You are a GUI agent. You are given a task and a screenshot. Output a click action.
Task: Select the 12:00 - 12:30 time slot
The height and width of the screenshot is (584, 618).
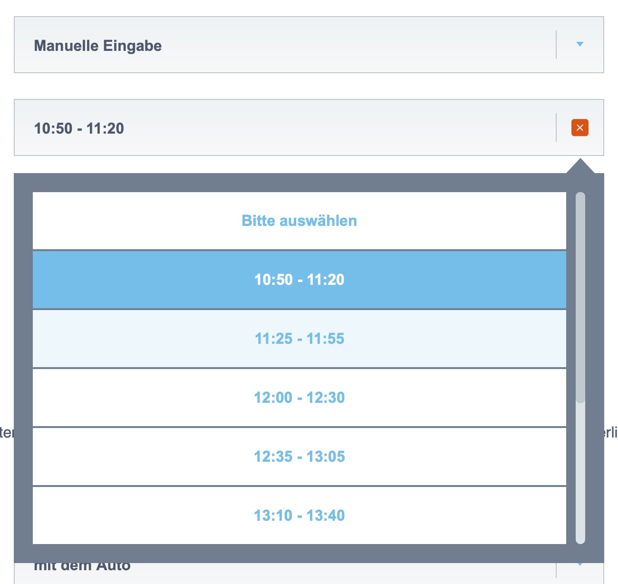(x=299, y=398)
